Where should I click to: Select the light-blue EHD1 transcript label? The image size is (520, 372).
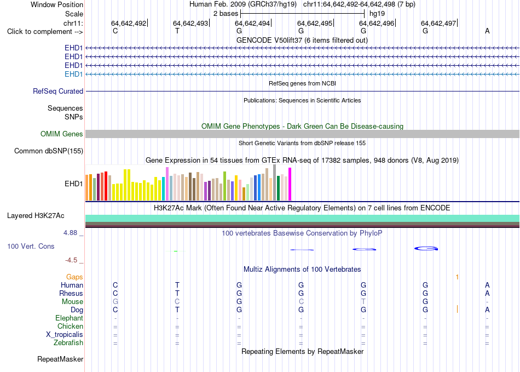click(x=74, y=74)
